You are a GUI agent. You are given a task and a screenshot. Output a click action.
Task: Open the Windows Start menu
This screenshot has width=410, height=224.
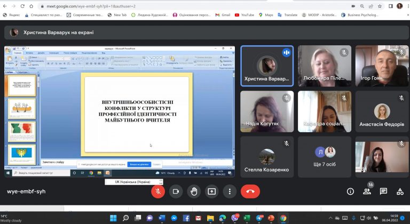point(113,218)
